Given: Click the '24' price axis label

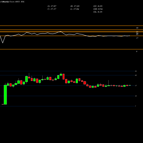Looking at the screenshot, I should (x=136, y=71).
